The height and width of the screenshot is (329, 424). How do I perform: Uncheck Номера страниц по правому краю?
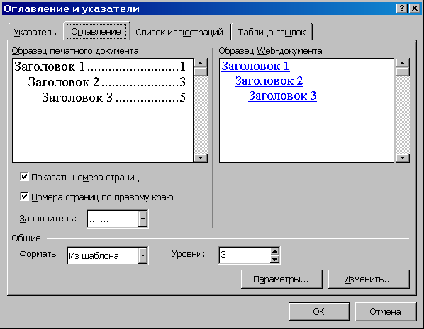(24, 197)
